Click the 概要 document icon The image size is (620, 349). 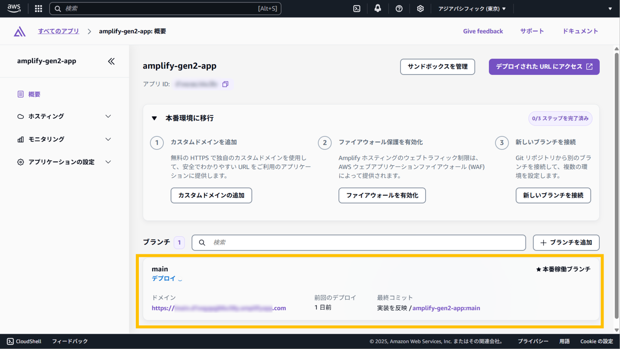pos(20,94)
